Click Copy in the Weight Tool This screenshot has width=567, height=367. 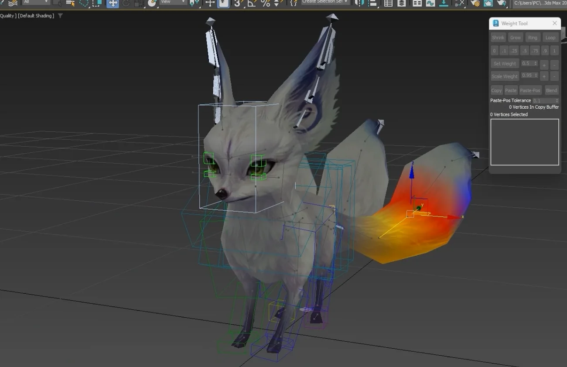pyautogui.click(x=496, y=90)
